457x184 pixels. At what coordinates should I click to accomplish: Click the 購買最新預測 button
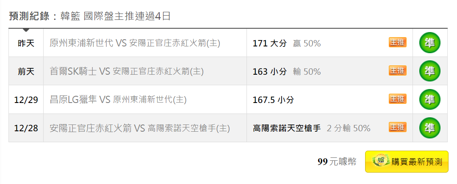(407, 162)
